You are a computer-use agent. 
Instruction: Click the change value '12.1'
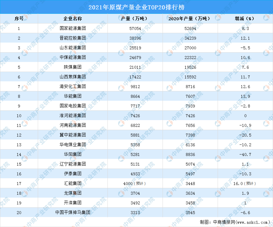[245, 38]
